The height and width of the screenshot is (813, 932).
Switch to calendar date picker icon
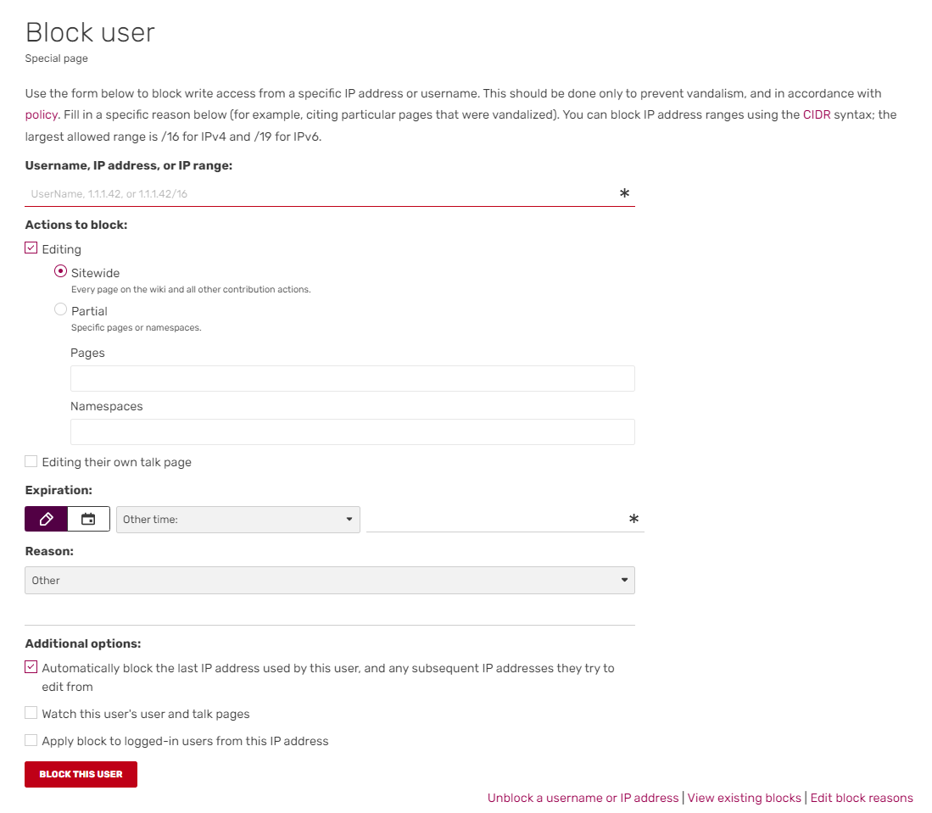88,519
